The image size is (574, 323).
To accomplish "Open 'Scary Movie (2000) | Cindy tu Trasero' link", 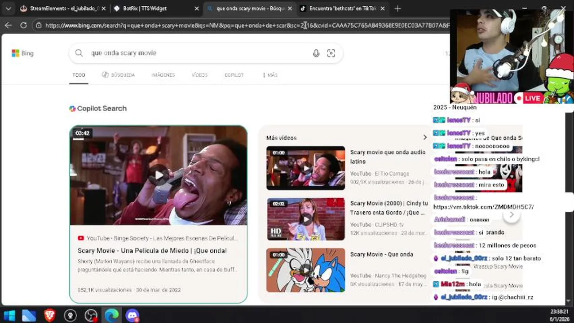I will pyautogui.click(x=389, y=208).
